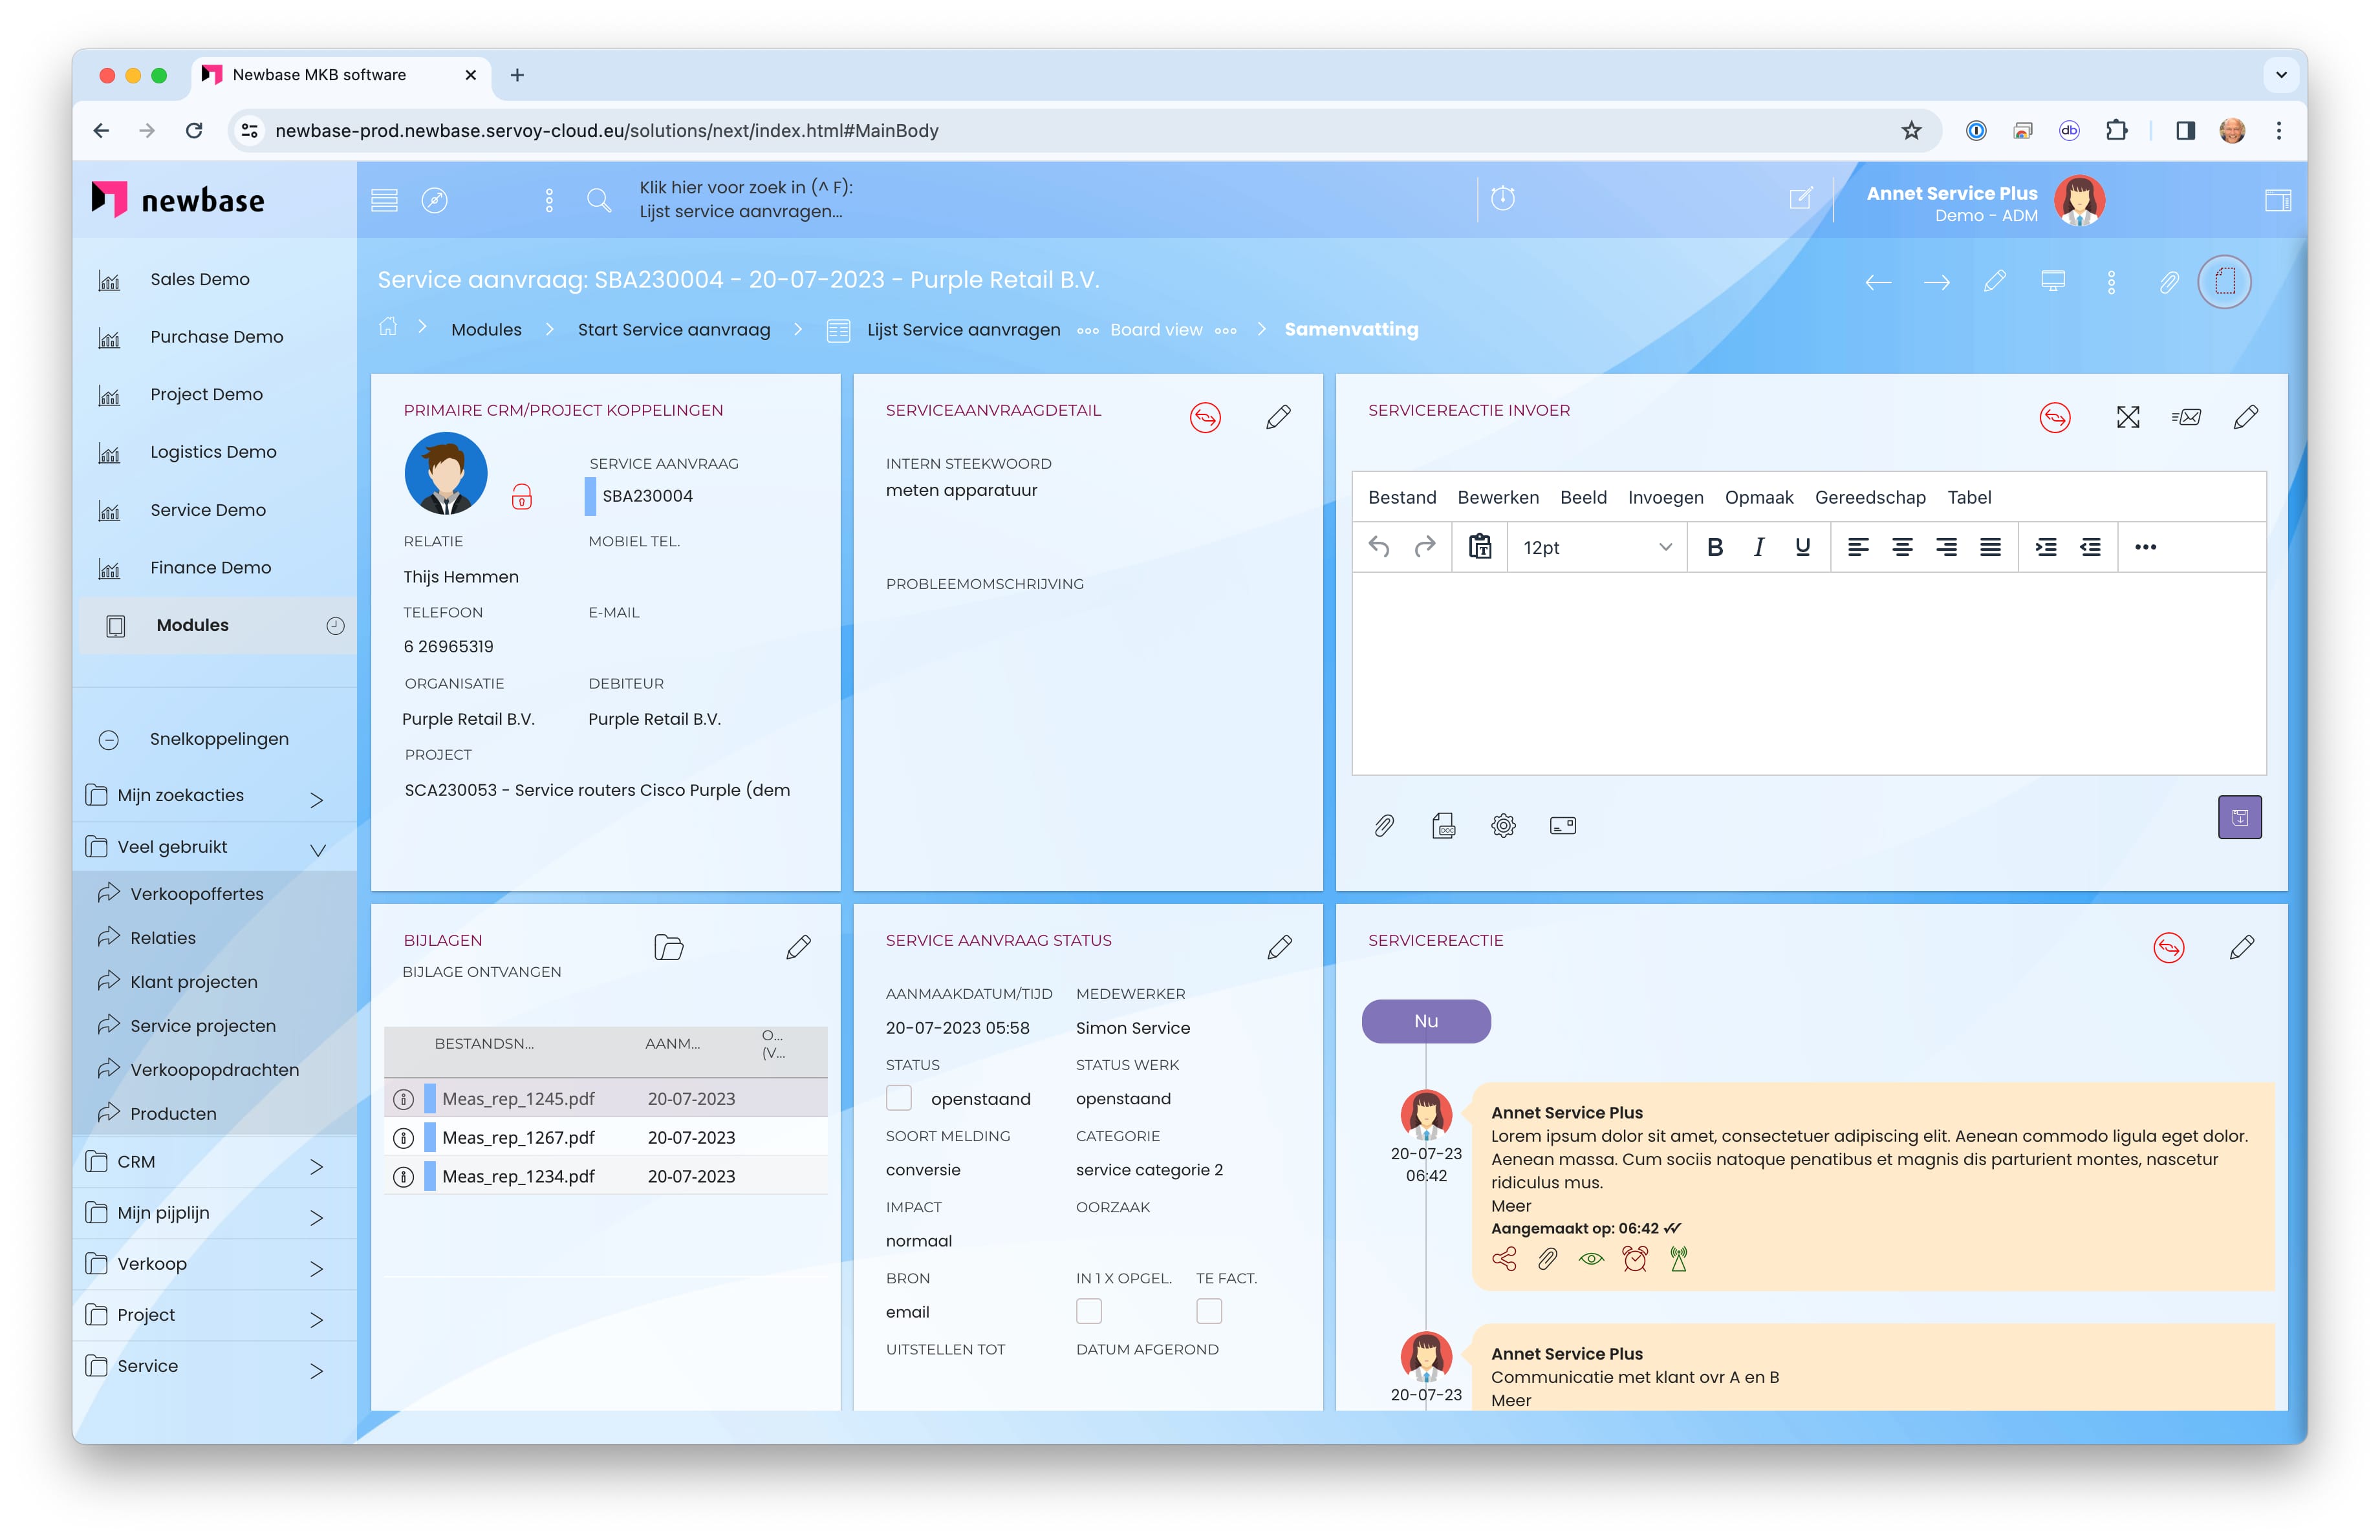This screenshot has width=2380, height=1540.
Task: Open the 12pt font size dropdown
Action: tap(1596, 547)
